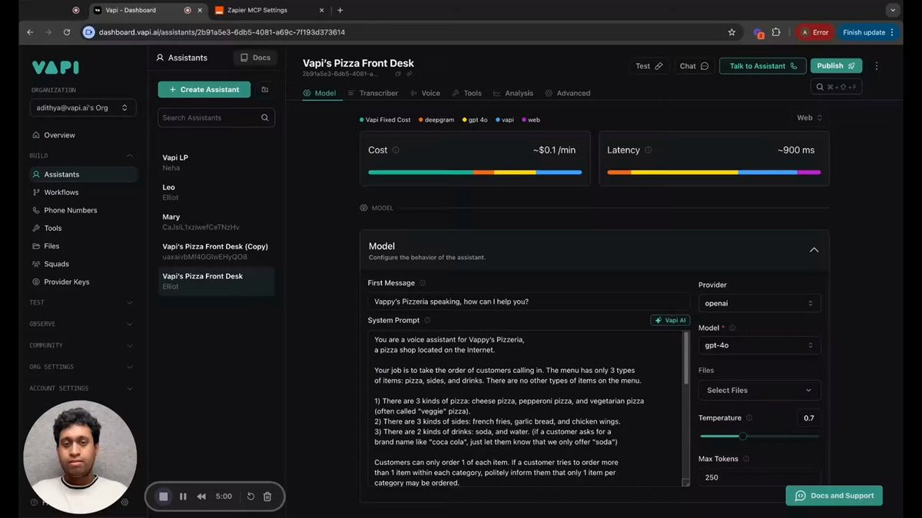
Task: Click the rewind recording button
Action: [201, 497]
